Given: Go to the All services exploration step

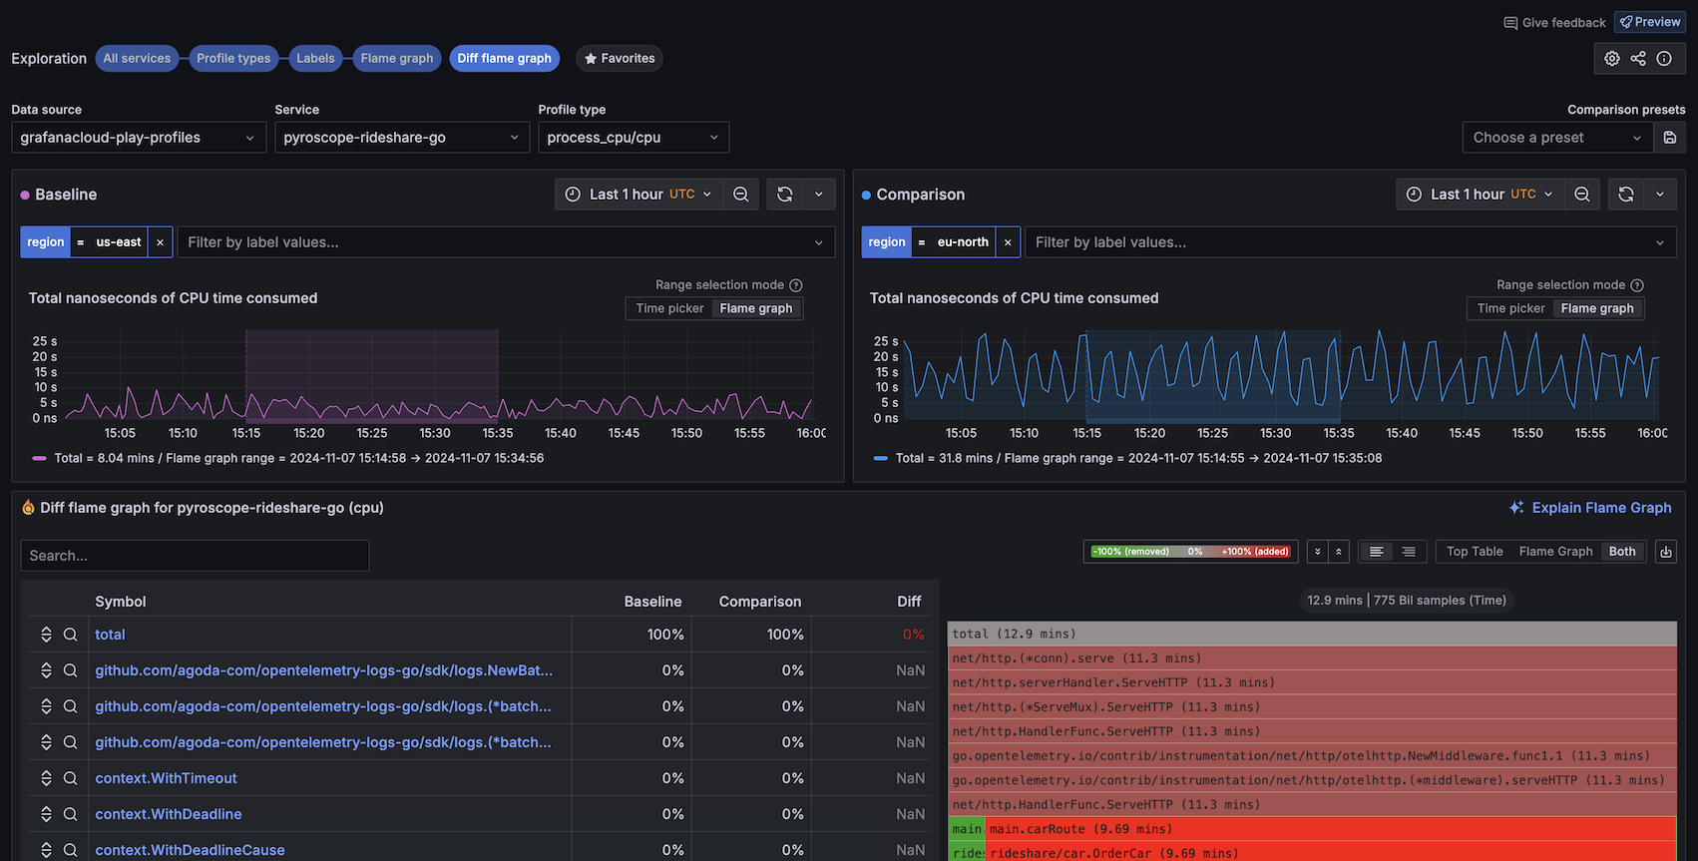Looking at the screenshot, I should tap(137, 59).
